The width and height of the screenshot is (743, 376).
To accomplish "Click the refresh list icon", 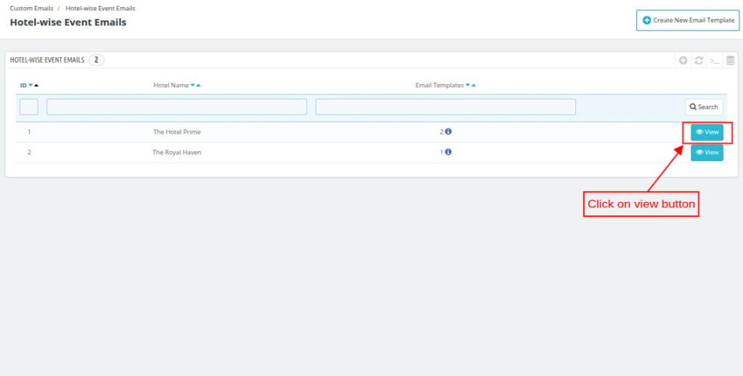I will [x=699, y=60].
